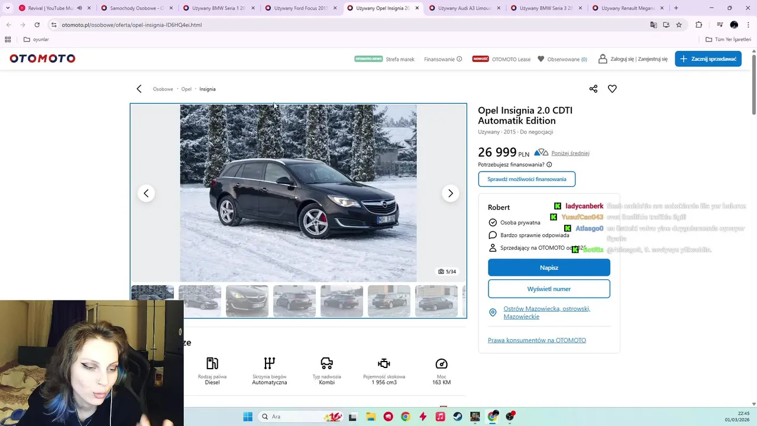Image resolution: width=757 pixels, height=426 pixels.
Task: Click Wyświetl numer button
Action: [549, 289]
